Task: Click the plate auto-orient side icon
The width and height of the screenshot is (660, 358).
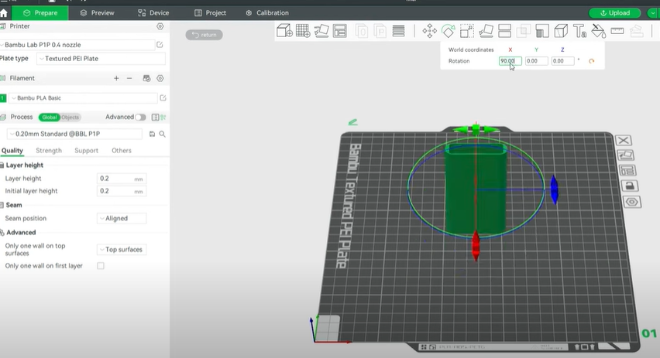Action: tap(625, 155)
